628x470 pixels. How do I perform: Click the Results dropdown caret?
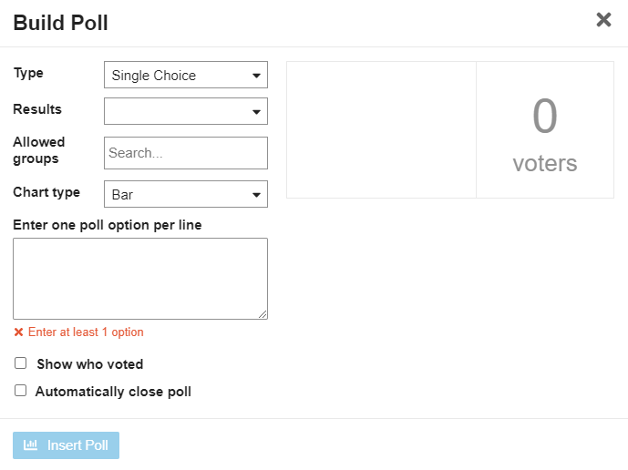coord(256,112)
